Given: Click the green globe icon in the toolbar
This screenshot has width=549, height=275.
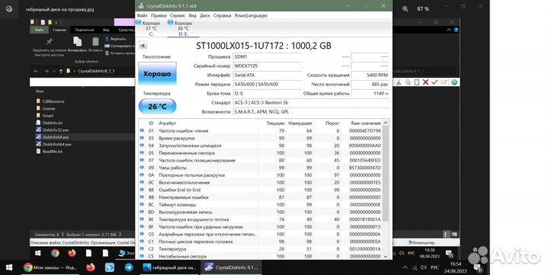Looking at the screenshot, I should 454,82.
